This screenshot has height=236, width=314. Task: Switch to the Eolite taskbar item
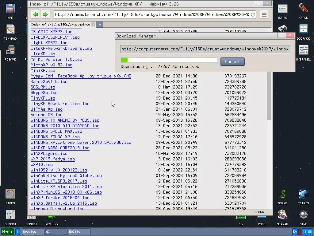[79, 232]
